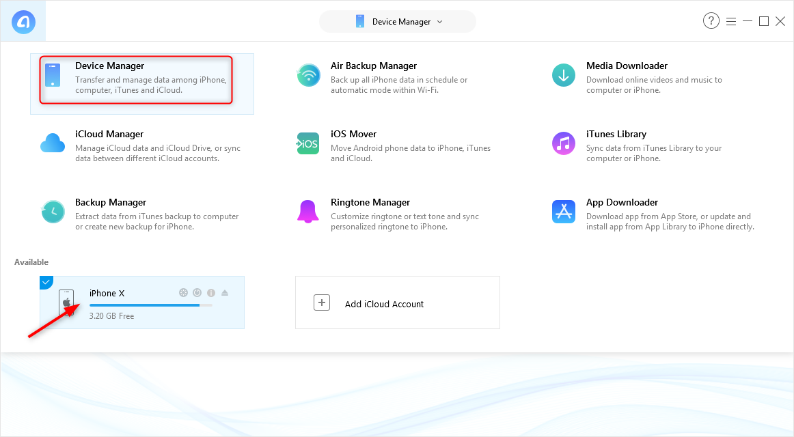Click the plus icon for iCloud account
The height and width of the screenshot is (437, 794).
(x=322, y=302)
